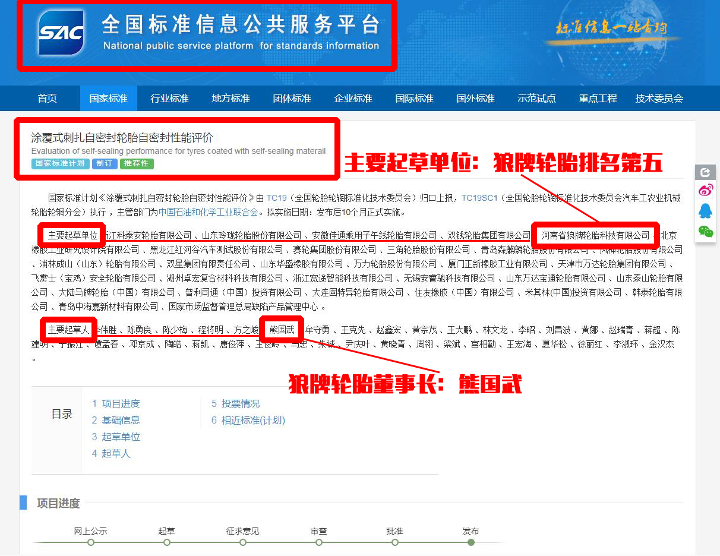Click the 目录 contents label
The width and height of the screenshot is (720, 556).
click(62, 415)
